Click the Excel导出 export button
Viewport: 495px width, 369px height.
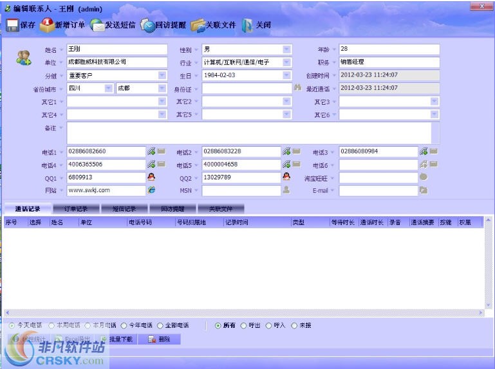73,339
